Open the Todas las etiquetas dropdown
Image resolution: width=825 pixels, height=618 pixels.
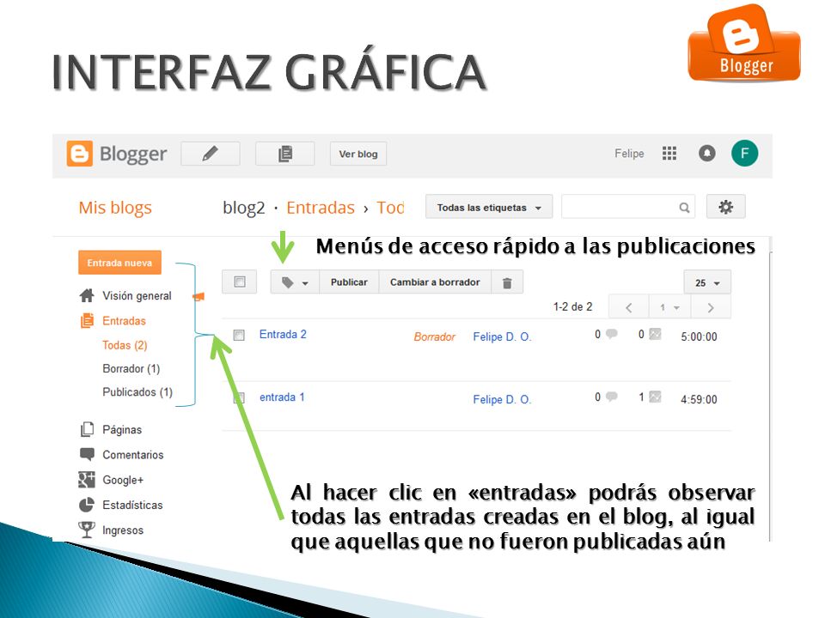click(489, 207)
